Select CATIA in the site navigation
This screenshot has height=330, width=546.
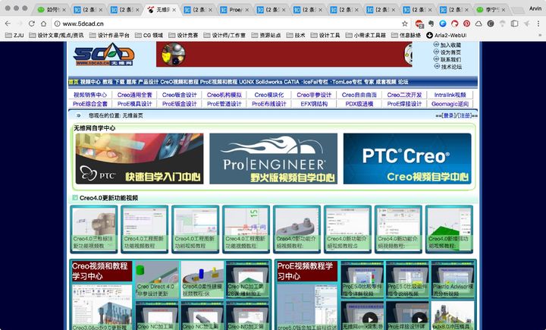(x=291, y=82)
